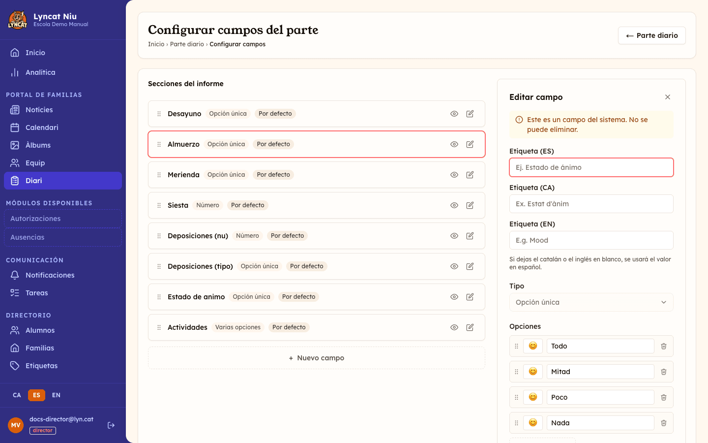
Task: Edit the Deposiciones (tipo) field
Action: pos(470,266)
